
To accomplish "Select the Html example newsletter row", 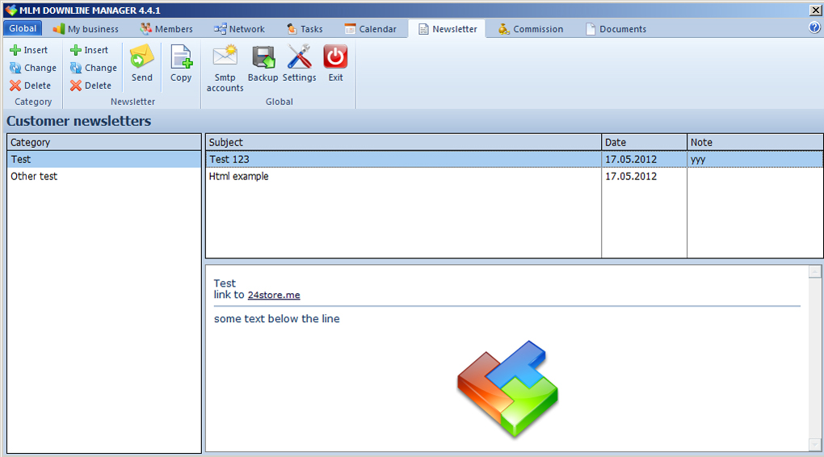I will tap(239, 176).
